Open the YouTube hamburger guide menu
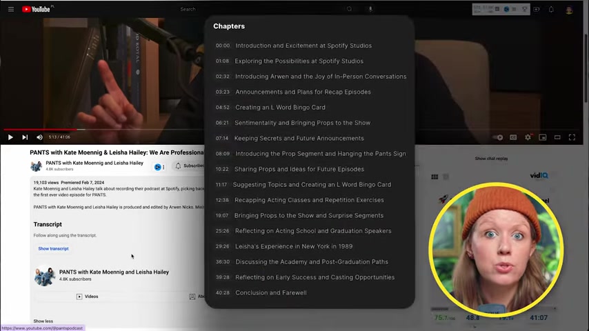The image size is (589, 331). click(11, 9)
